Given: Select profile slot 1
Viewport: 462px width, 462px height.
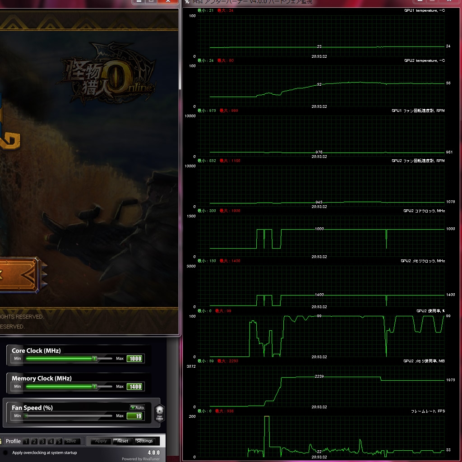Looking at the screenshot, I should point(26,441).
